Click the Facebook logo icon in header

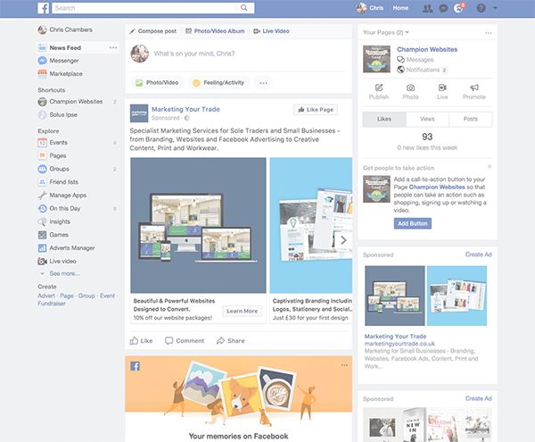44,8
